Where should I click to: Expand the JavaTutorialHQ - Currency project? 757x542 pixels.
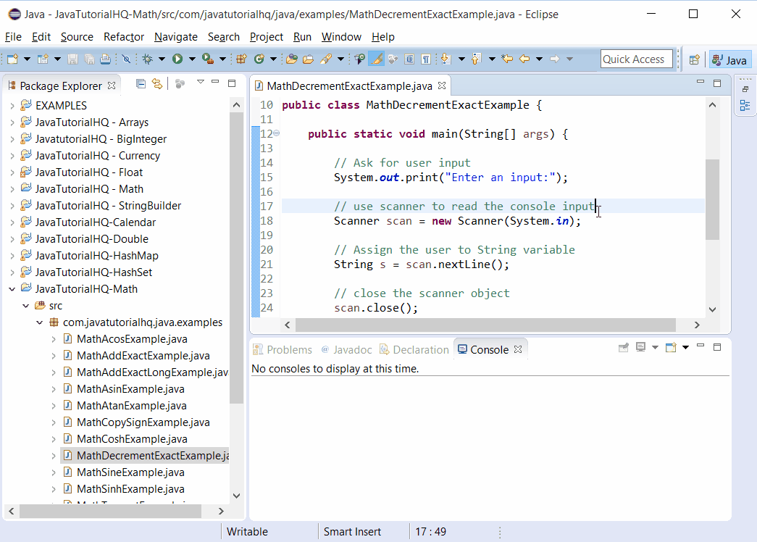12,156
